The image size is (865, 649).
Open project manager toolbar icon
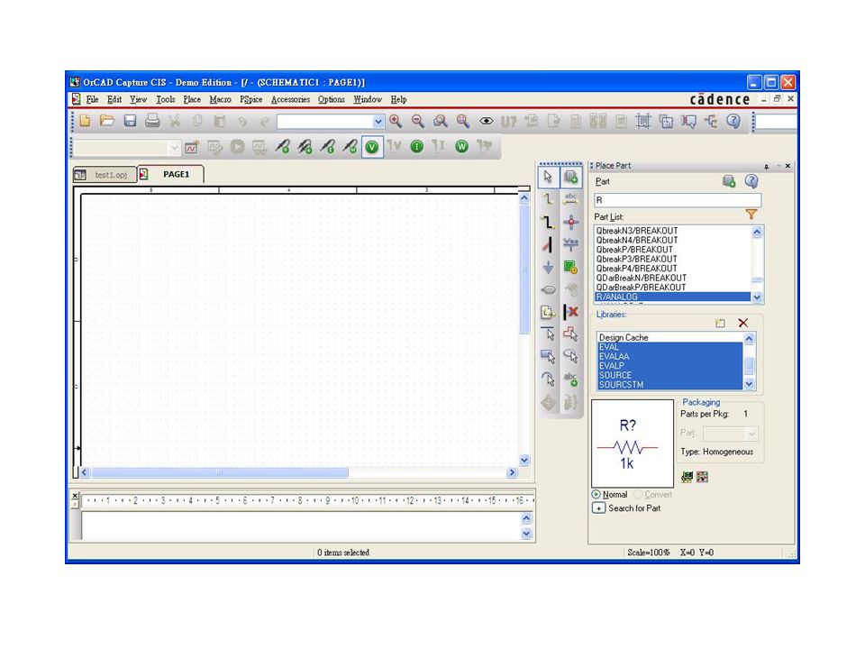(x=711, y=122)
